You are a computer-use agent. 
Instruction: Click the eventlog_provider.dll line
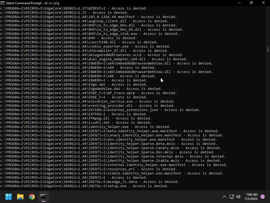[88, 106]
